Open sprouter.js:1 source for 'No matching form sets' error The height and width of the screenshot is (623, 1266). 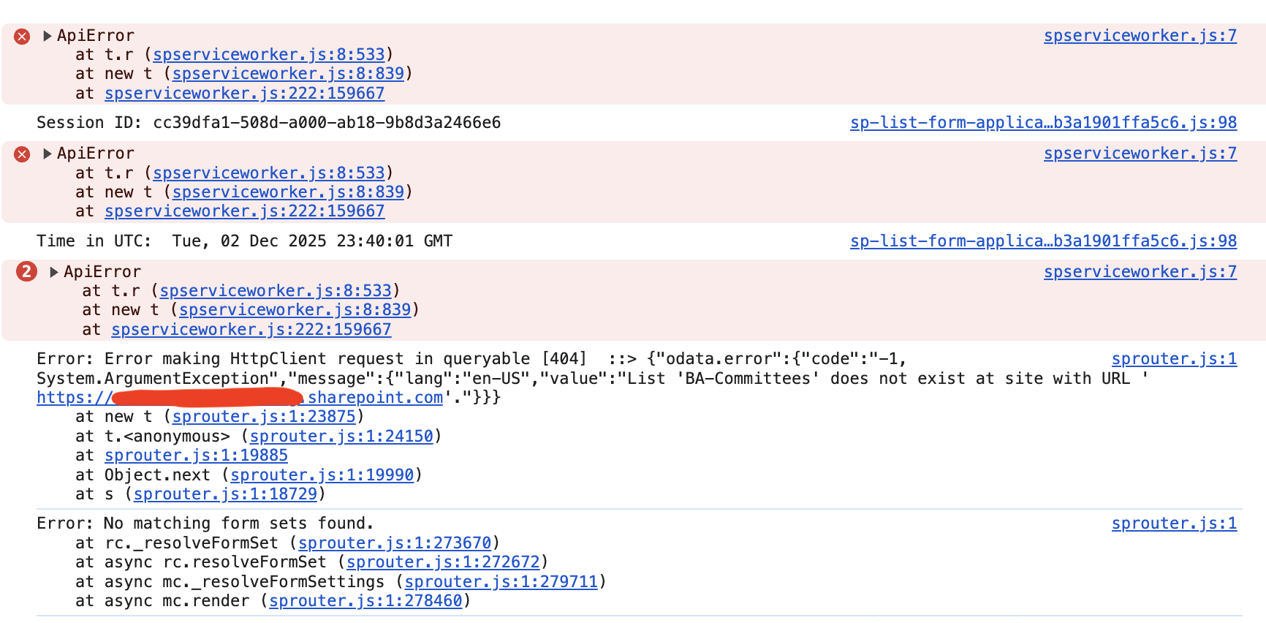coord(1173,524)
